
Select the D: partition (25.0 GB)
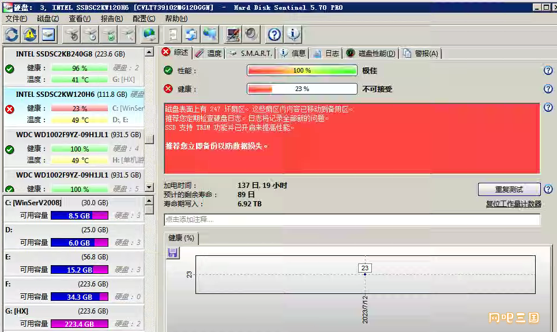(x=74, y=236)
